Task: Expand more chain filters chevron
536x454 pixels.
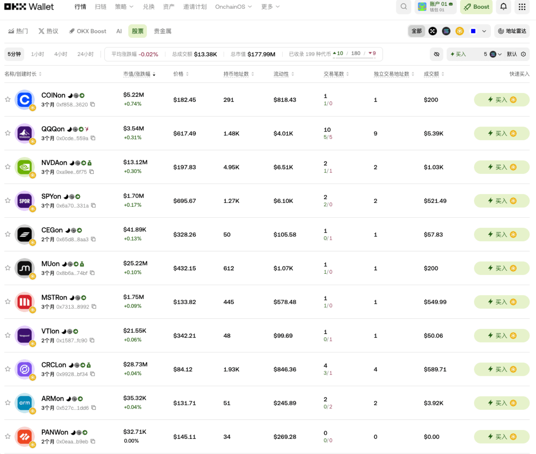Action: (x=484, y=31)
